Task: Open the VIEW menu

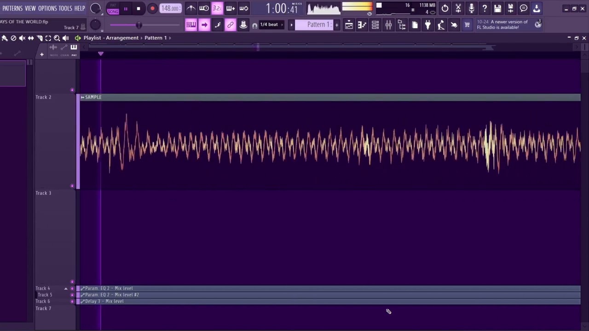Action: [x=30, y=8]
